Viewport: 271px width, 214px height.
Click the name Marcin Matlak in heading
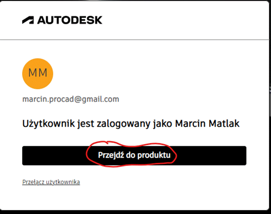coord(208,124)
